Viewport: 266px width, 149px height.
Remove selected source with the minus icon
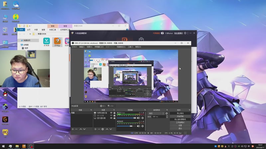pos(99,129)
